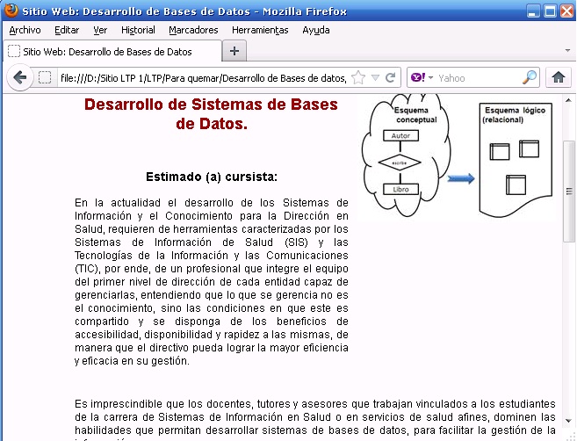Viewport: 577px width, 441px height.
Task: Open the Marcadores menu
Action: tap(193, 30)
